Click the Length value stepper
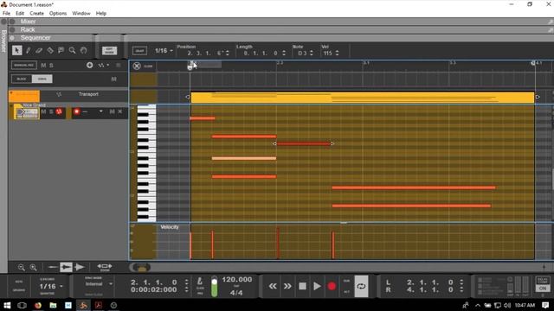 [x=284, y=54]
